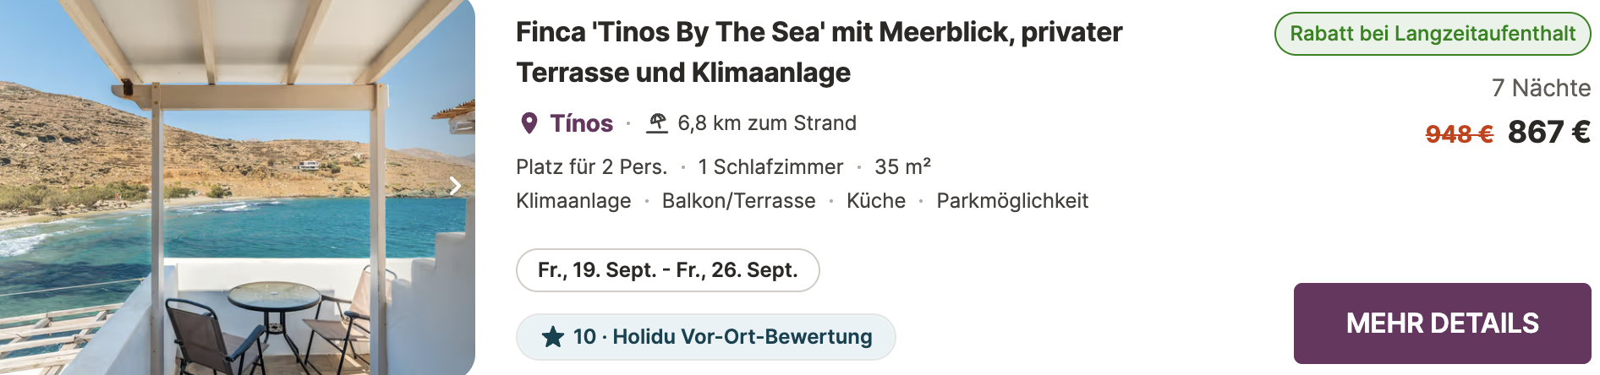This screenshot has height=375, width=1600.
Task: Open the Tínos location link
Action: point(581,123)
